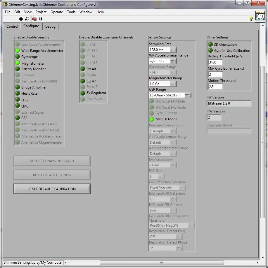268x268 pixels.
Task: Click Max Gyro Buffer Size field
Action: pos(215,75)
